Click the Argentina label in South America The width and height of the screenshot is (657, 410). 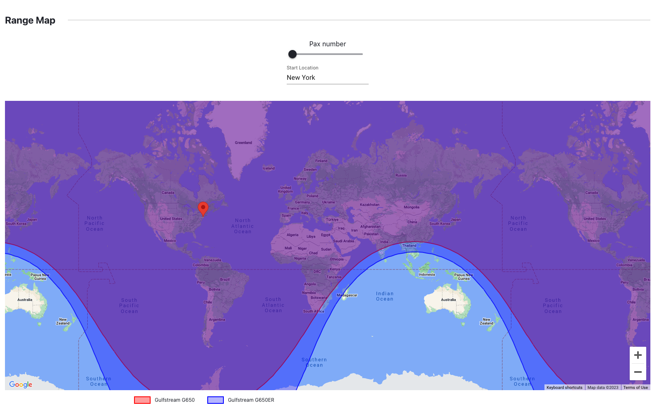pos(217,319)
